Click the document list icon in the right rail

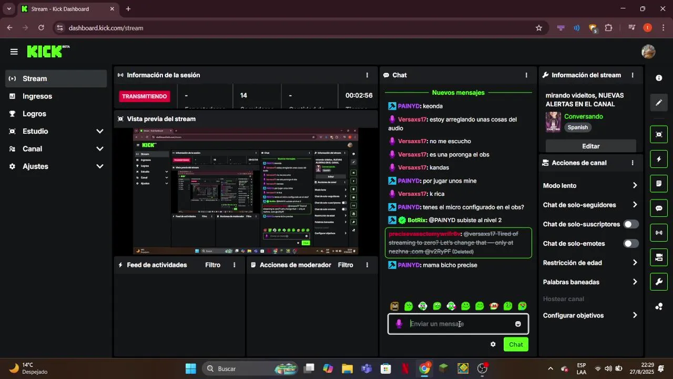pos(659,184)
